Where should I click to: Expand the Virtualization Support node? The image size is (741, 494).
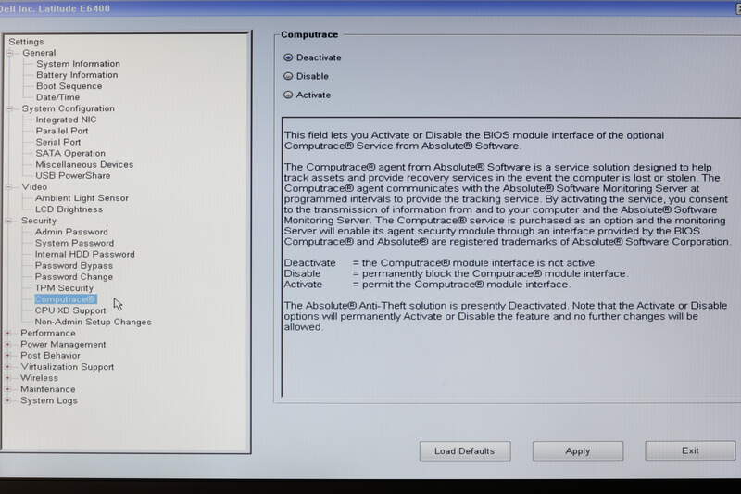pyautogui.click(x=8, y=367)
